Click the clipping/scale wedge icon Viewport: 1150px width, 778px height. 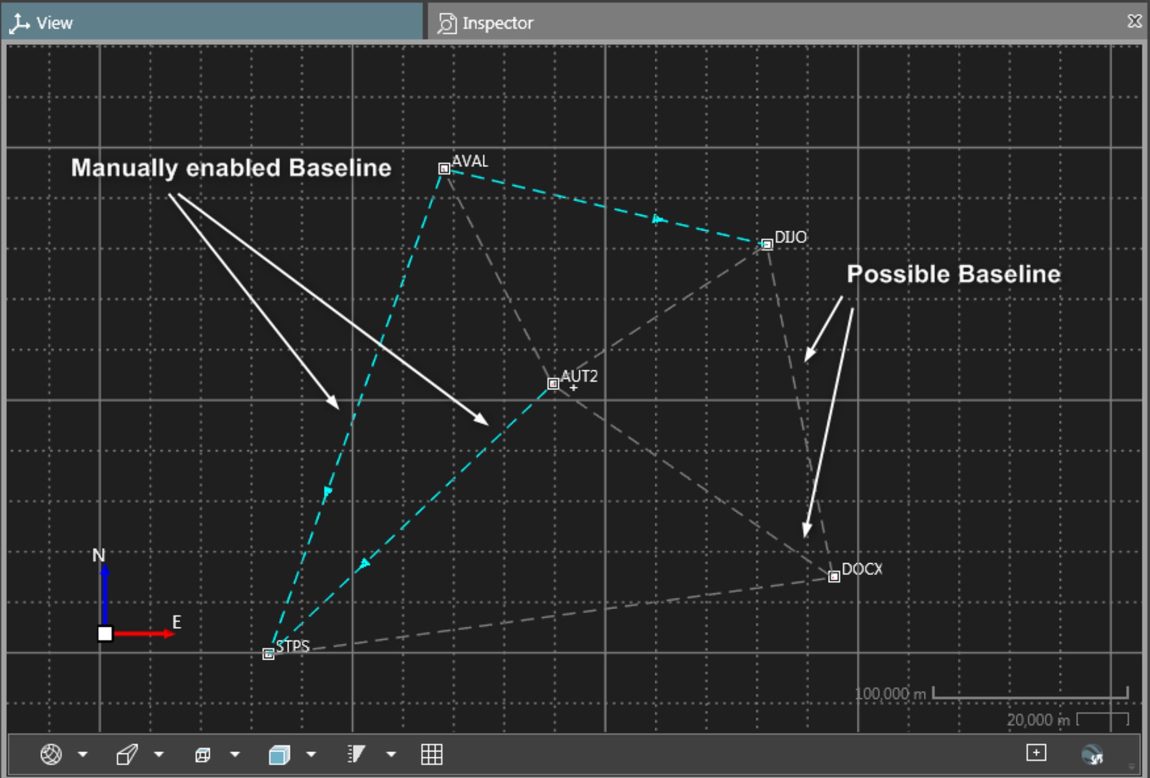click(x=356, y=754)
